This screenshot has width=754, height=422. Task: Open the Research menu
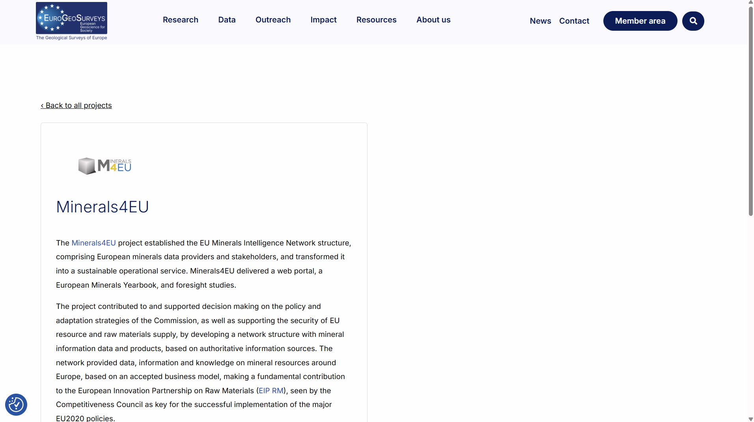(x=180, y=20)
